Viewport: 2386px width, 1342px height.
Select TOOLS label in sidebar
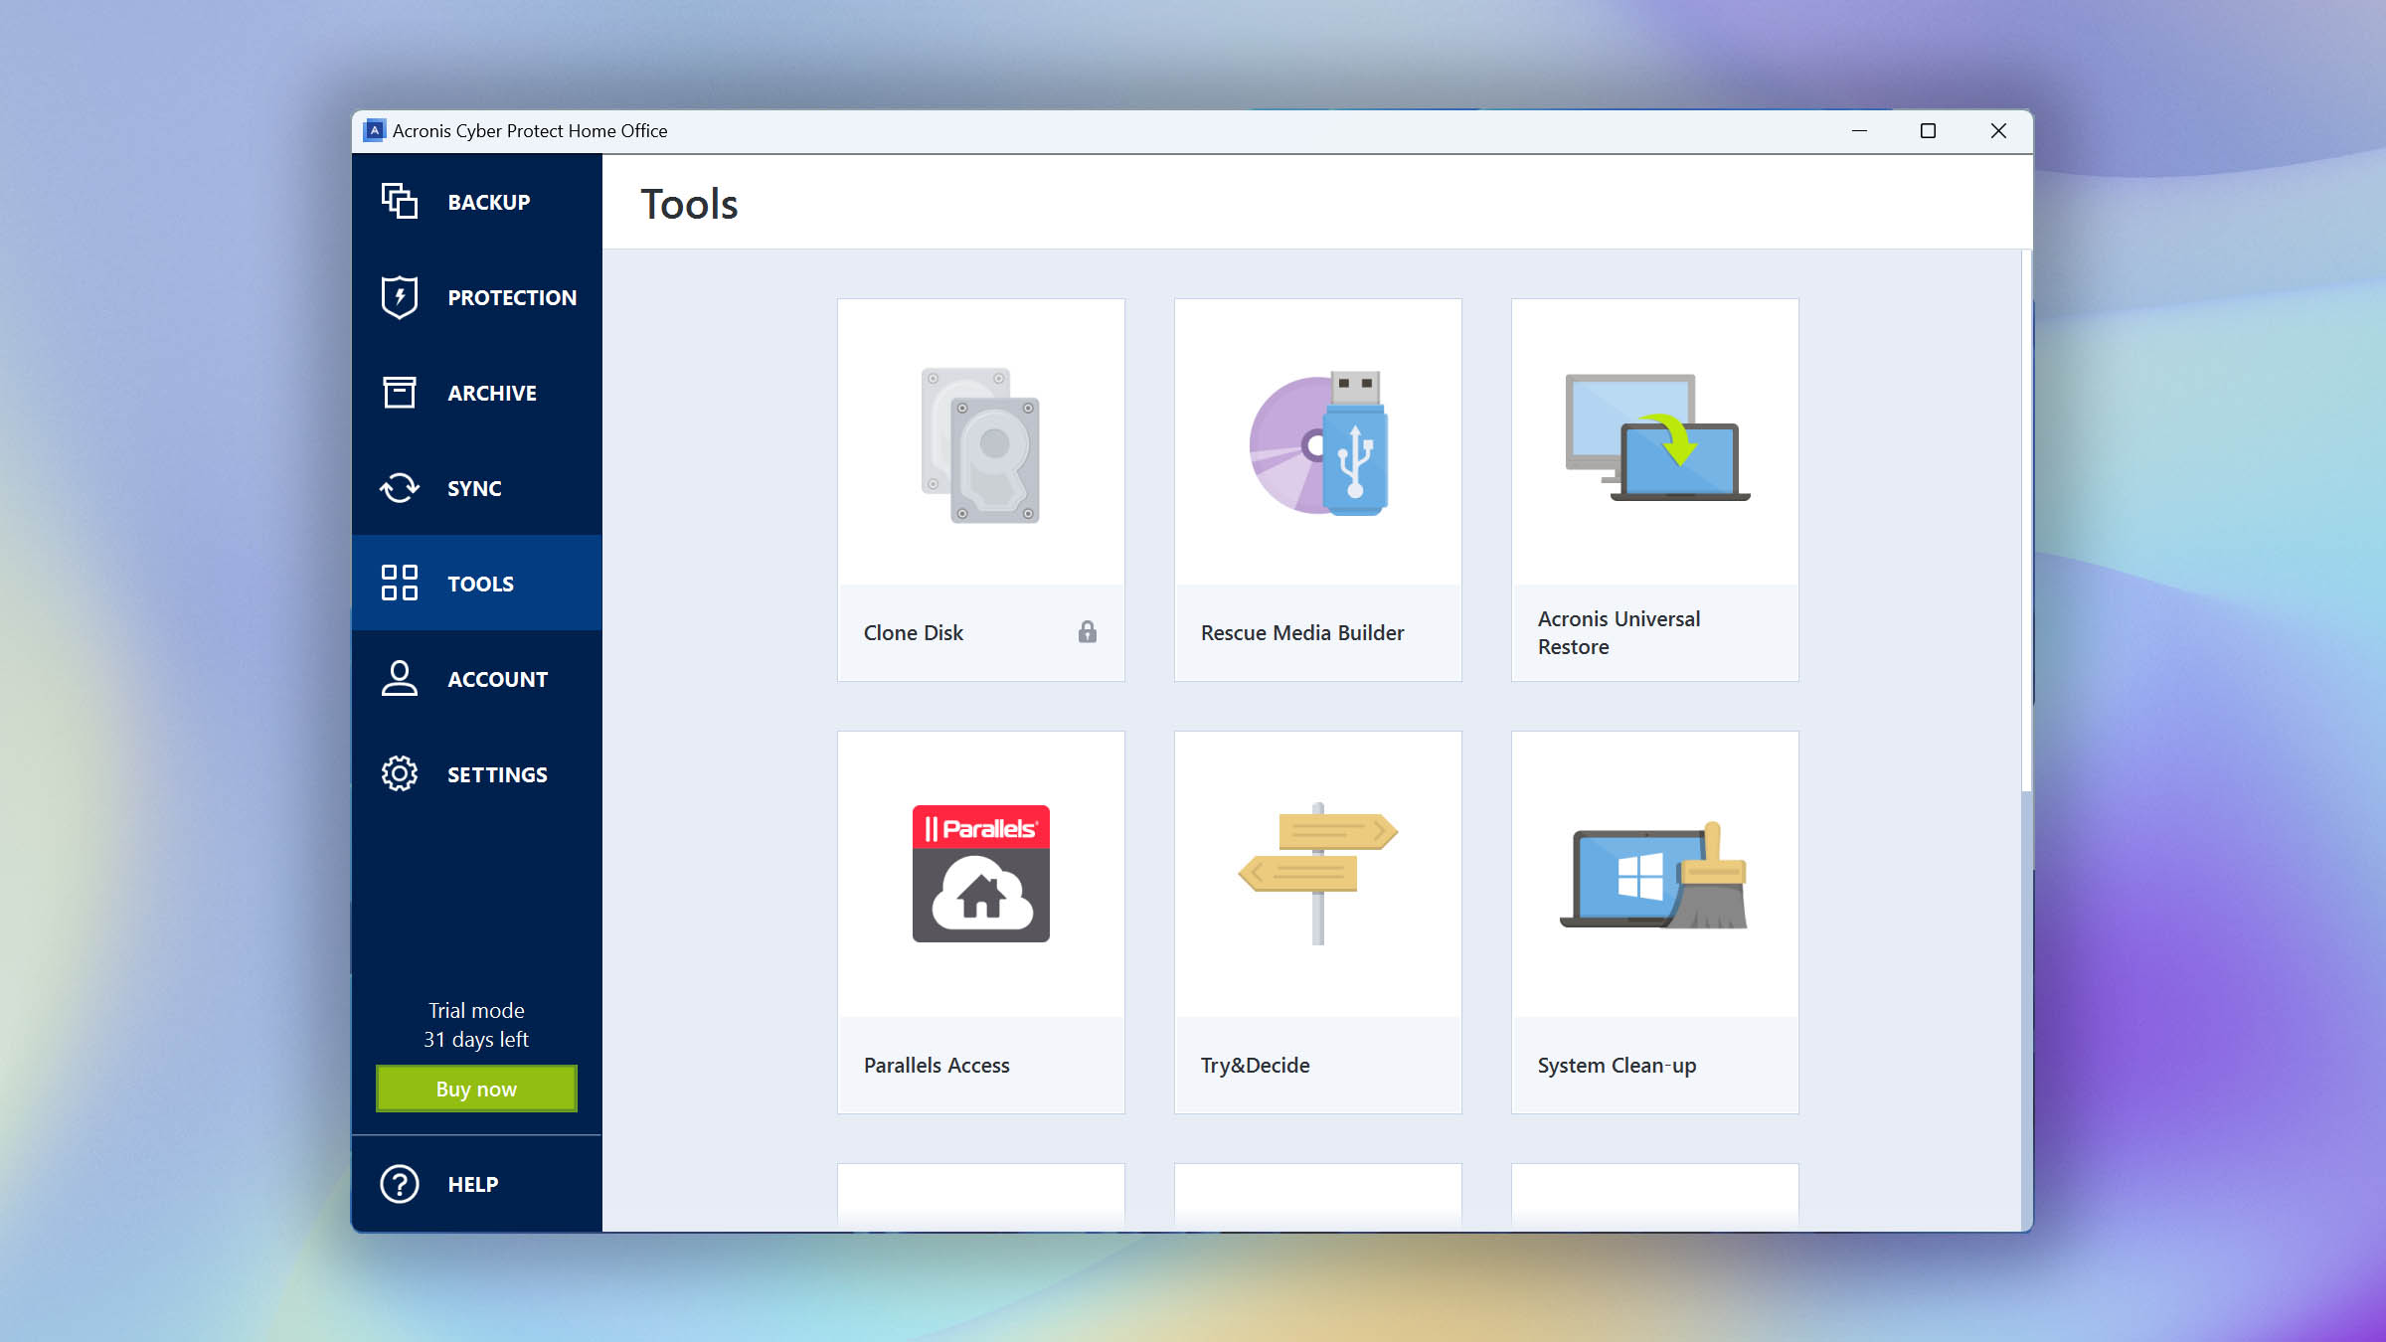coord(480,584)
